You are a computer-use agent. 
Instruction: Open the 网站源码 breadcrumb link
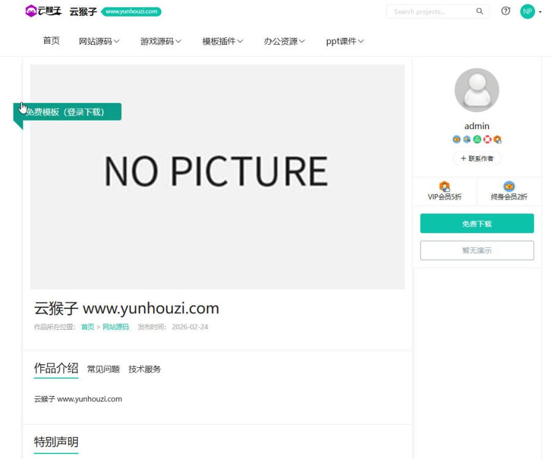click(x=115, y=327)
